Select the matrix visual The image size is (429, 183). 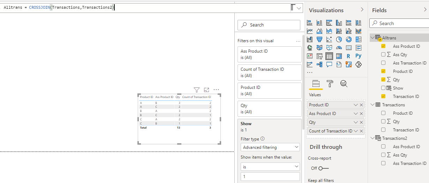339,56
